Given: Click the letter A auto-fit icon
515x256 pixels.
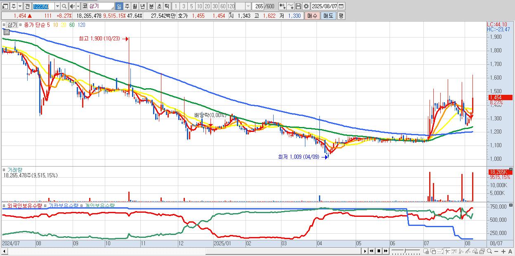Looking at the screenshot, I should click(x=510, y=251).
